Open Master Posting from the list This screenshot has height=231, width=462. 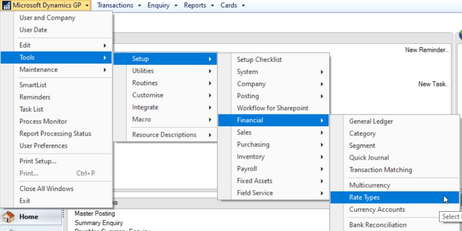pyautogui.click(x=95, y=213)
